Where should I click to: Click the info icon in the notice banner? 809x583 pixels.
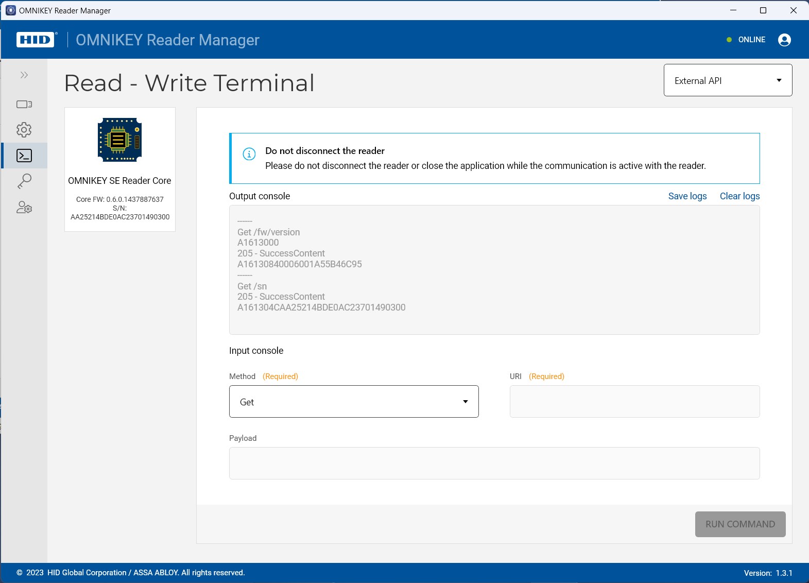click(249, 154)
